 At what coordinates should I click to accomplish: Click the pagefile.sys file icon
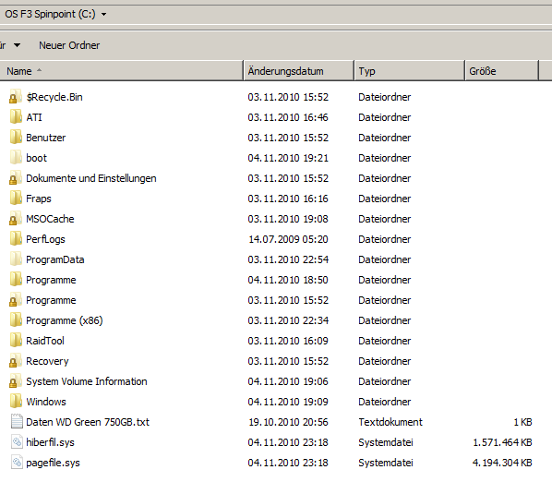[x=17, y=463]
